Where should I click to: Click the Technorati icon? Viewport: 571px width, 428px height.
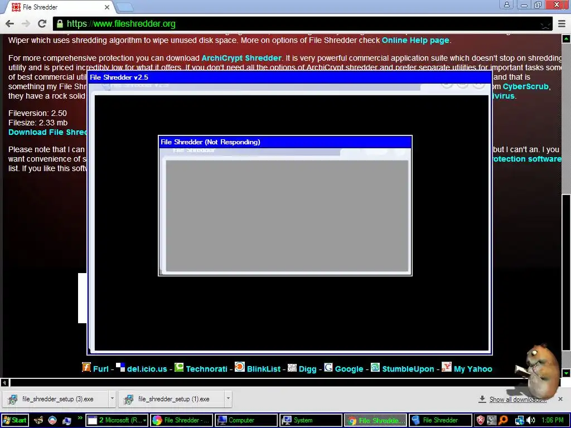tap(179, 367)
